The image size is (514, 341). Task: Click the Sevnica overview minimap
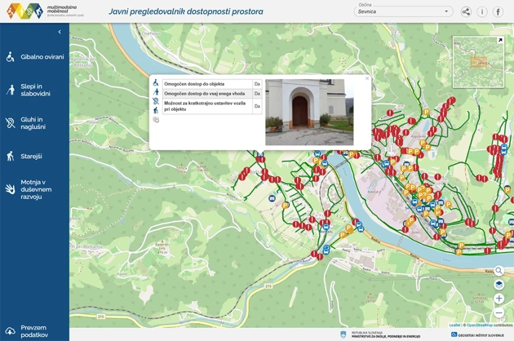tap(479, 62)
